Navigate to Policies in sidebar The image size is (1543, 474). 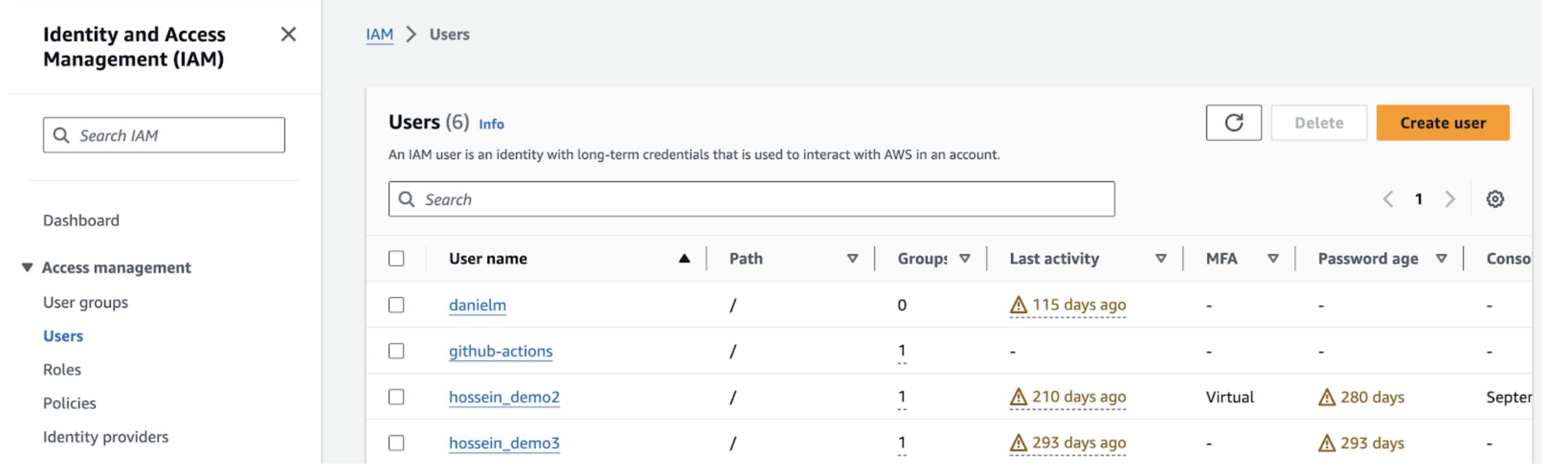69,403
